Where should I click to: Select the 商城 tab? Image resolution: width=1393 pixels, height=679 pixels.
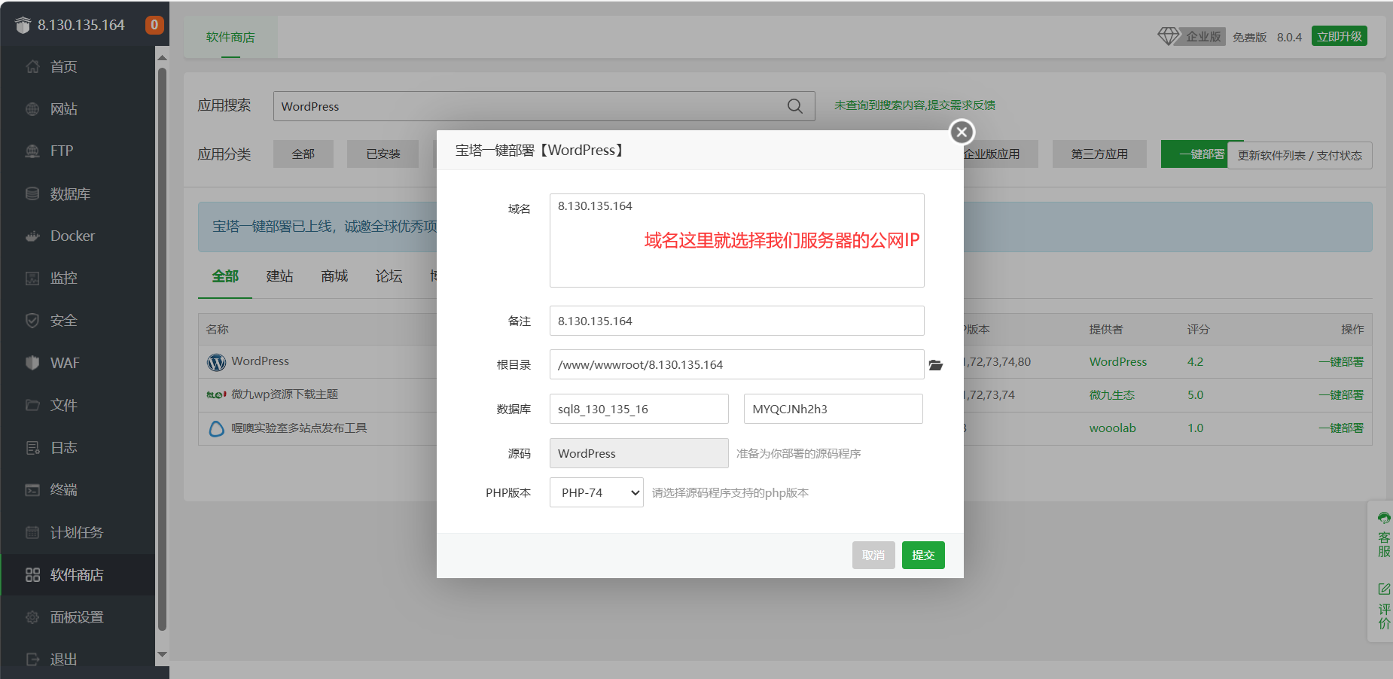click(334, 276)
